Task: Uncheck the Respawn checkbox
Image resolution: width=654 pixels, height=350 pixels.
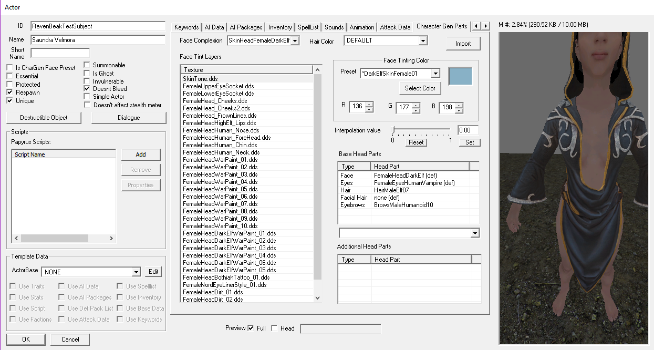Action: [9, 92]
